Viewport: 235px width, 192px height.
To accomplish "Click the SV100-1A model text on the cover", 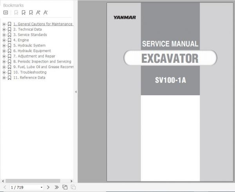I will tap(170, 80).
